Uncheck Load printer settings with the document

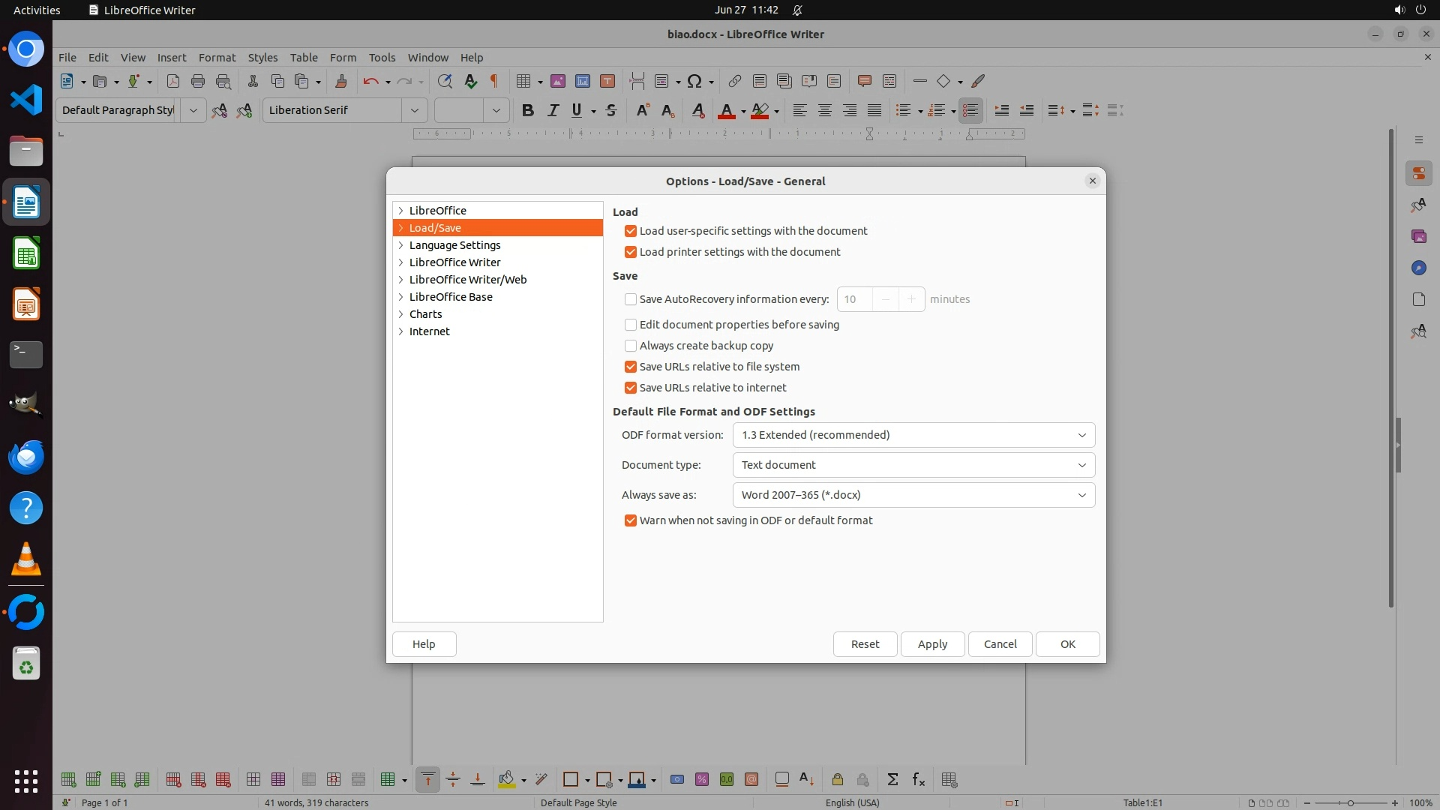click(631, 252)
